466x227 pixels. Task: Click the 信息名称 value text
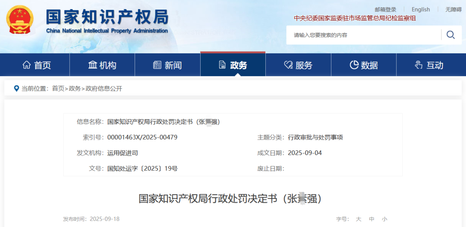[164, 121]
